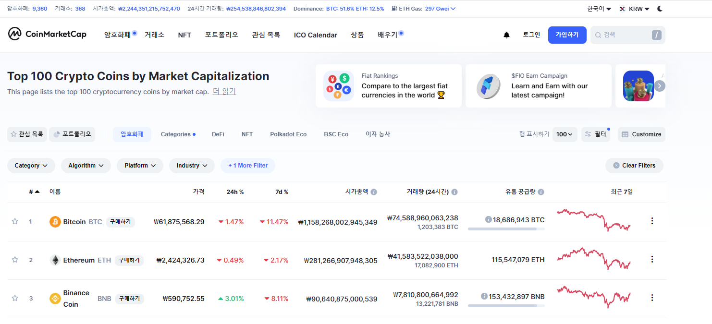
Task: Open the language 한국어 dropdown
Action: (599, 9)
